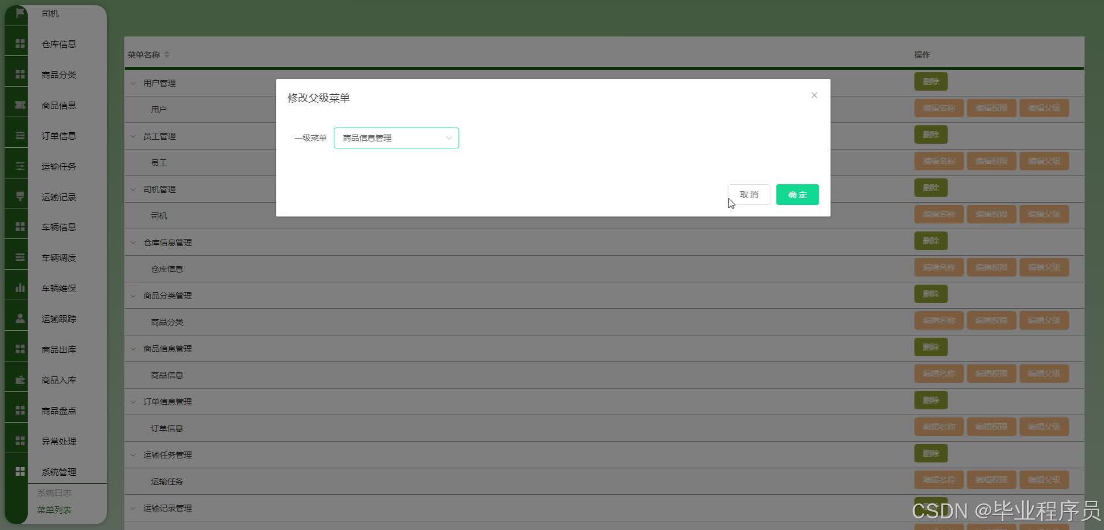The image size is (1104, 530).
Task: Collapse the 运输记录管理 row chevron
Action: (133, 508)
